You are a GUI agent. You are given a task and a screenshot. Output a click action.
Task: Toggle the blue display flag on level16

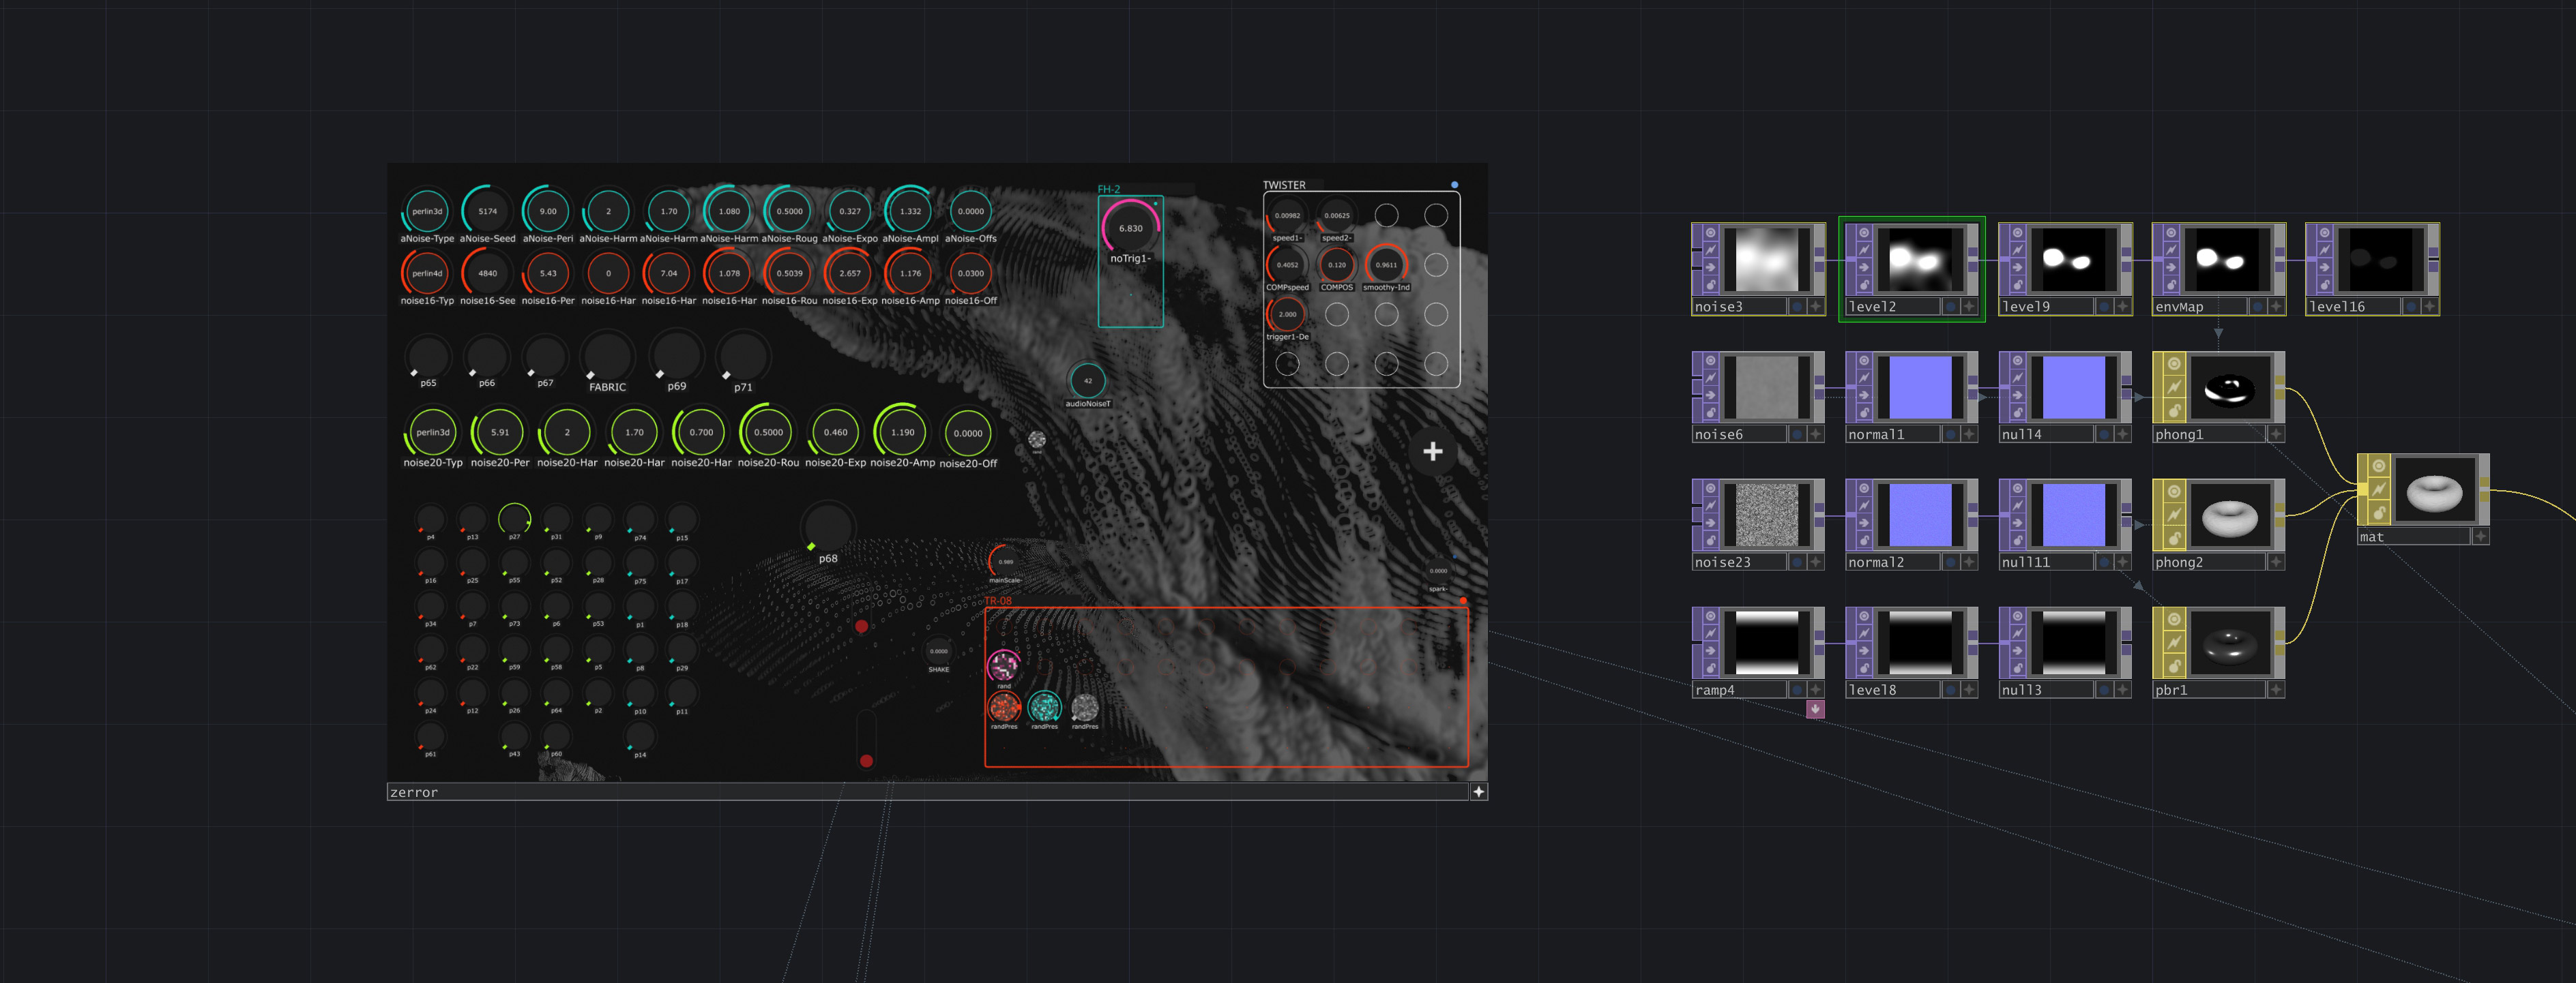[2411, 307]
